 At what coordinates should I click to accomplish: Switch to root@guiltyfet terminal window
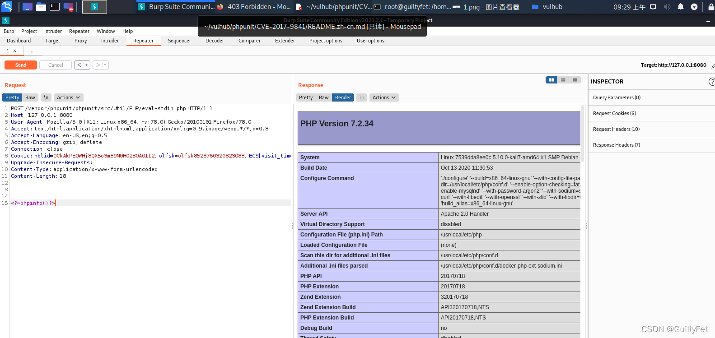[412, 7]
